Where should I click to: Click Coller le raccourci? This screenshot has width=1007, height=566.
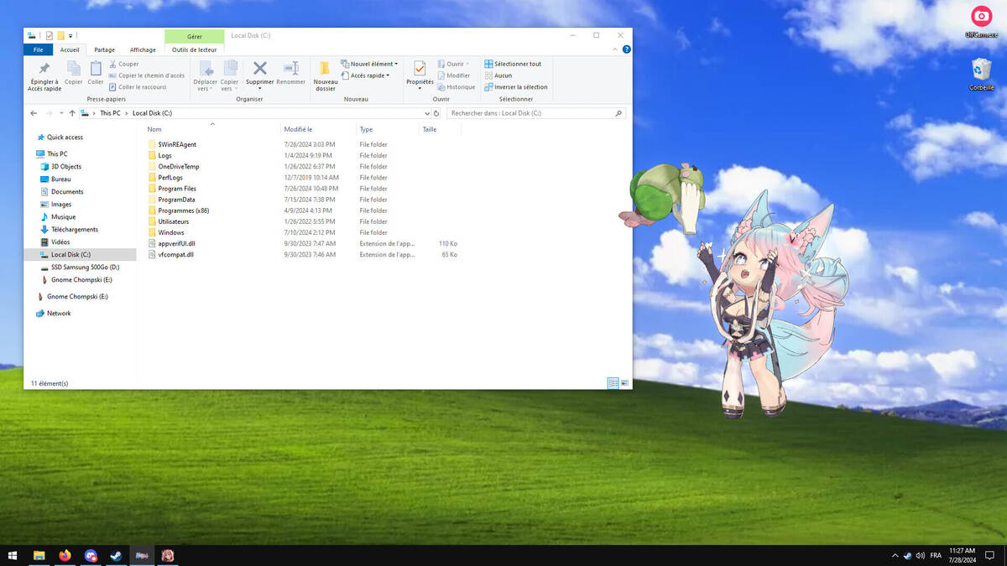tap(138, 87)
